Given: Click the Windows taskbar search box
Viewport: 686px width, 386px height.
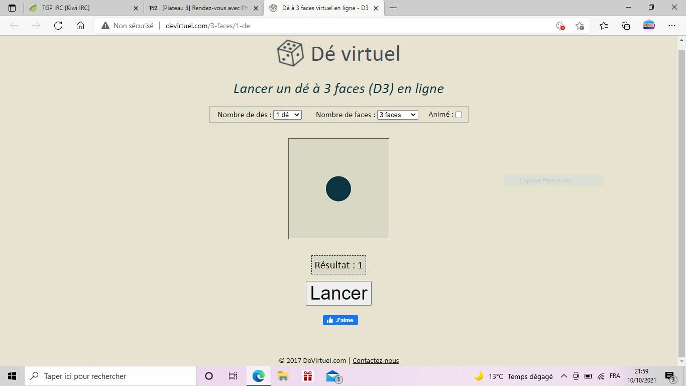Looking at the screenshot, I should 110,376.
